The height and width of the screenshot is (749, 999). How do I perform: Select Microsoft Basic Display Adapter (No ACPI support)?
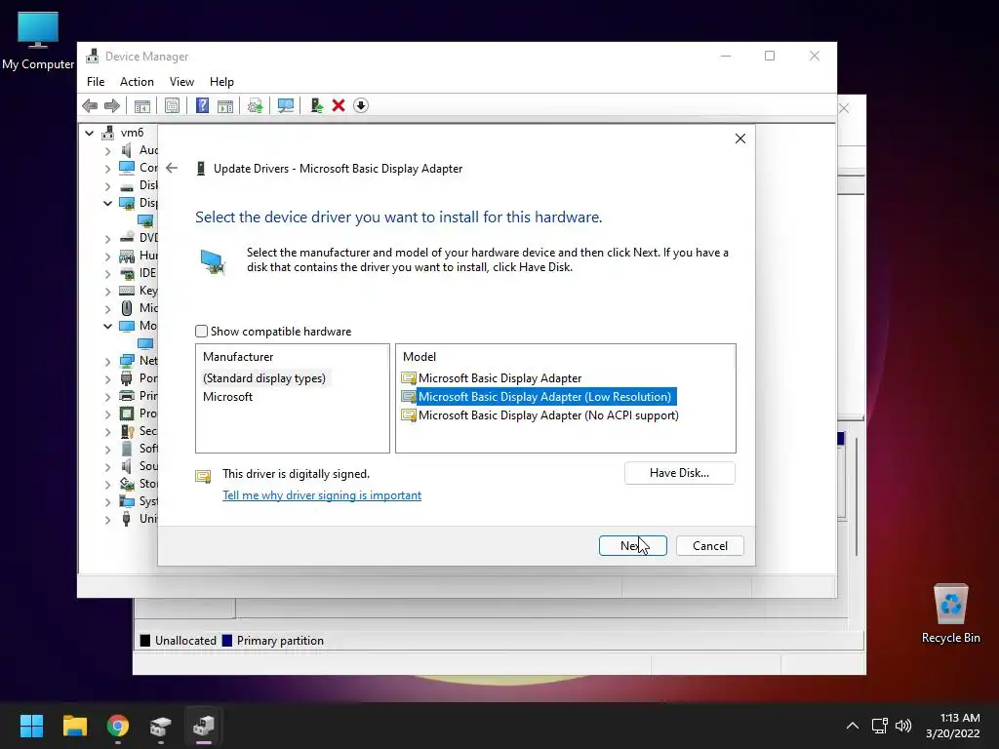(x=539, y=415)
